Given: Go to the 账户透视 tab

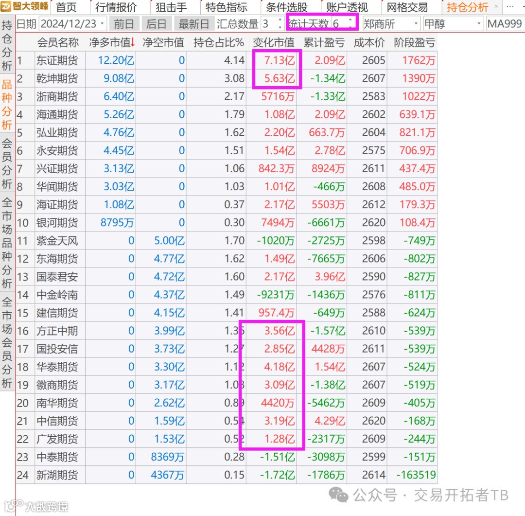Looking at the screenshot, I should [x=347, y=7].
